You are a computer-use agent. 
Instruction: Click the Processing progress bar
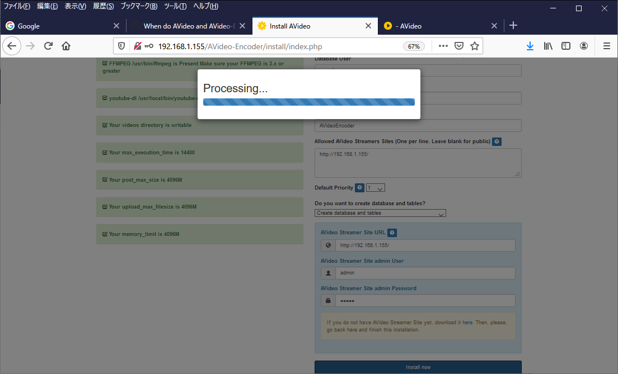(308, 102)
